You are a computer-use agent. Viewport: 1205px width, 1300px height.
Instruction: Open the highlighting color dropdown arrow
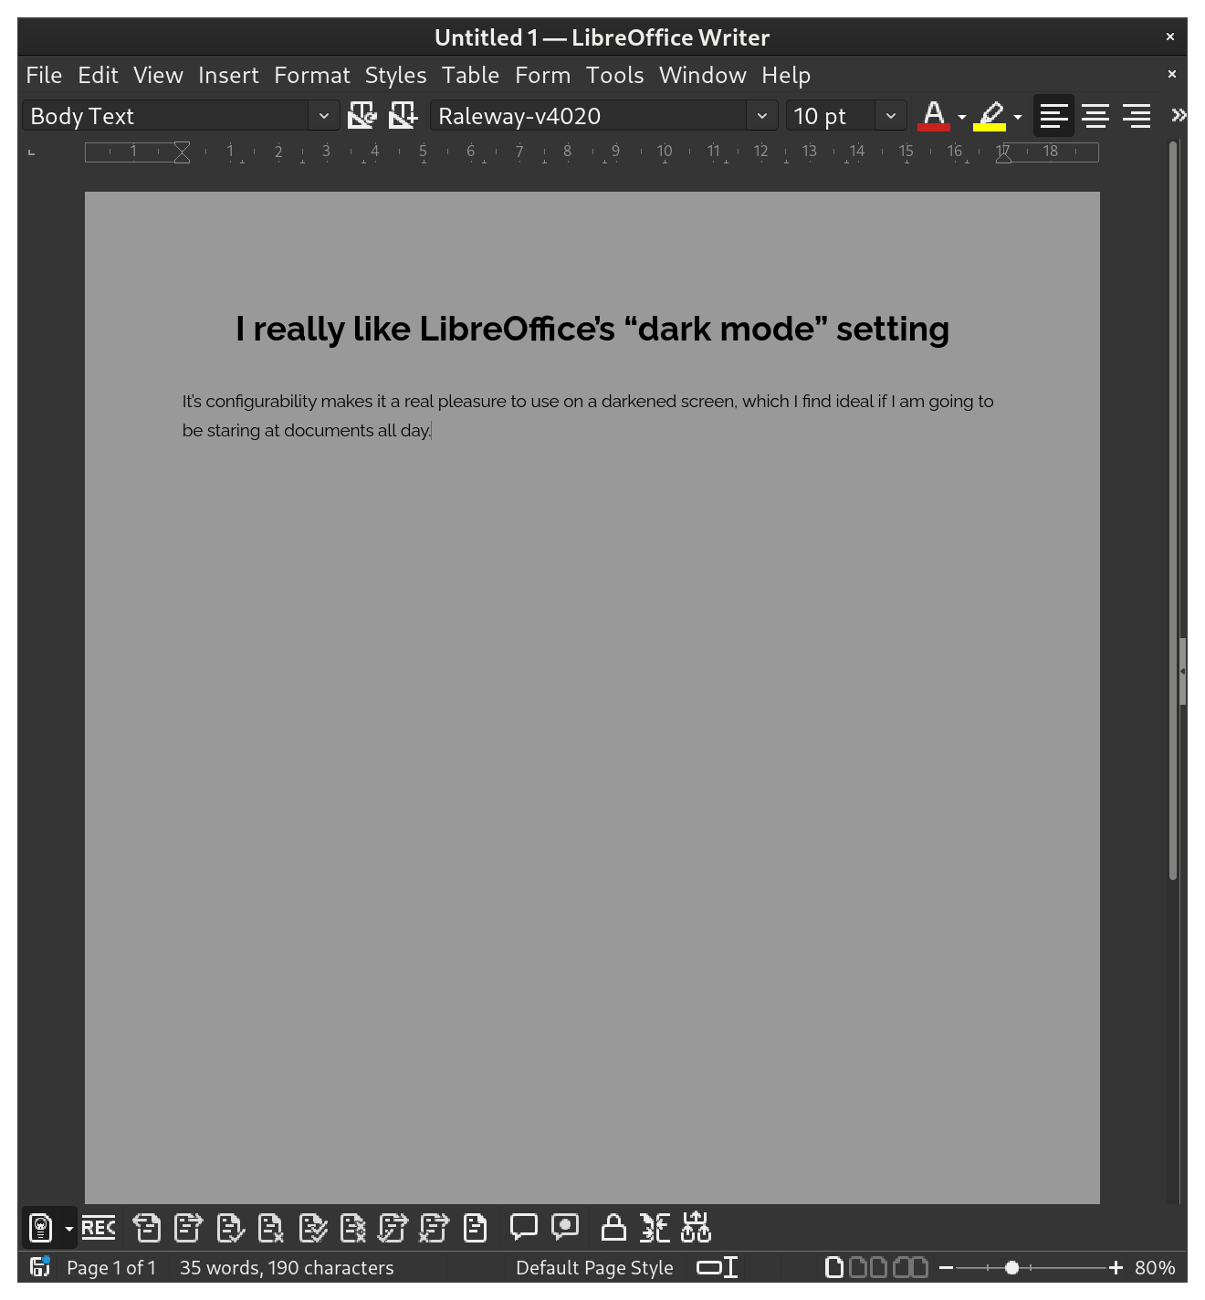tap(1018, 117)
